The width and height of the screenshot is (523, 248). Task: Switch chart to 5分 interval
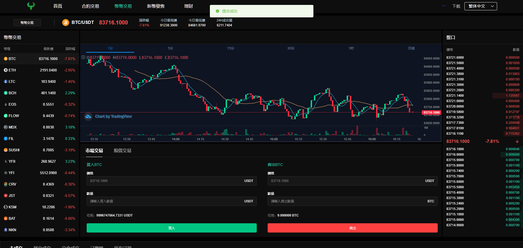(x=170, y=48)
